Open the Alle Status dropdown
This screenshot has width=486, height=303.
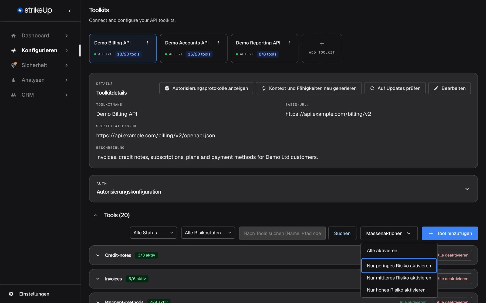pos(153,233)
